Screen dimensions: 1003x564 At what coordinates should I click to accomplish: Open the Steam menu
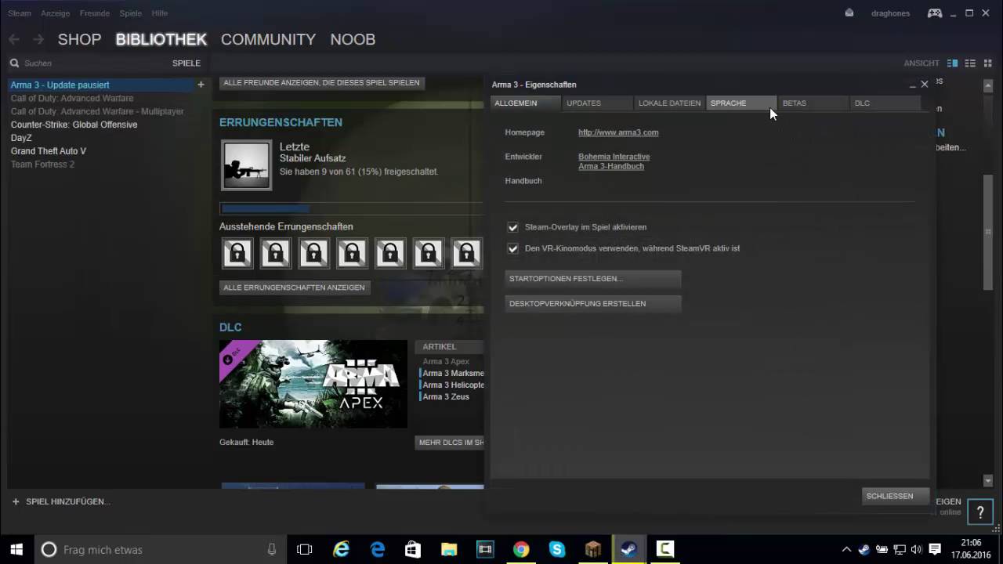[x=20, y=13]
